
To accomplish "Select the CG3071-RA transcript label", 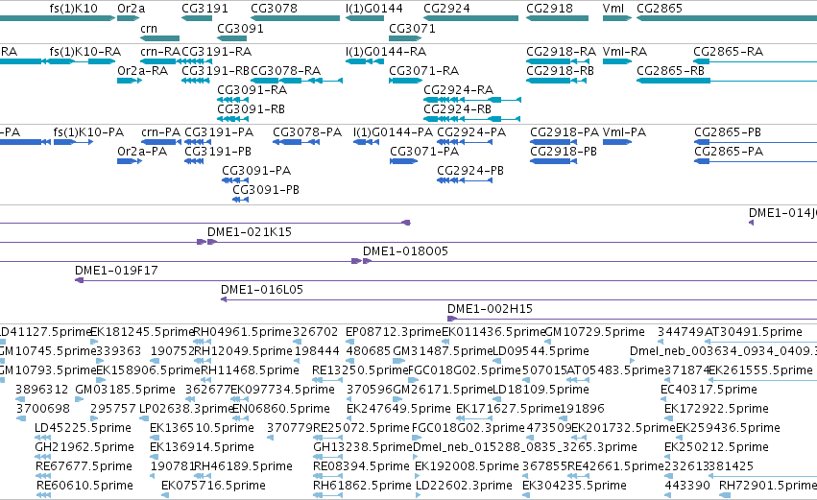I will (424, 71).
